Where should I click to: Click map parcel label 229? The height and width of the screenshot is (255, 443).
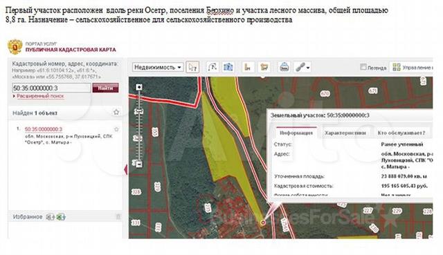point(397,211)
